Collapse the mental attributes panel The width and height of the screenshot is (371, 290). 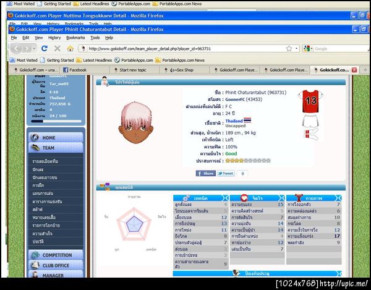(x=282, y=198)
